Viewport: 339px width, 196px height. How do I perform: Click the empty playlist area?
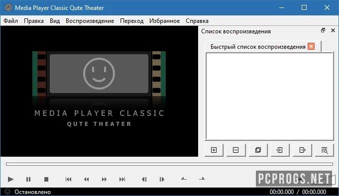click(x=270, y=96)
